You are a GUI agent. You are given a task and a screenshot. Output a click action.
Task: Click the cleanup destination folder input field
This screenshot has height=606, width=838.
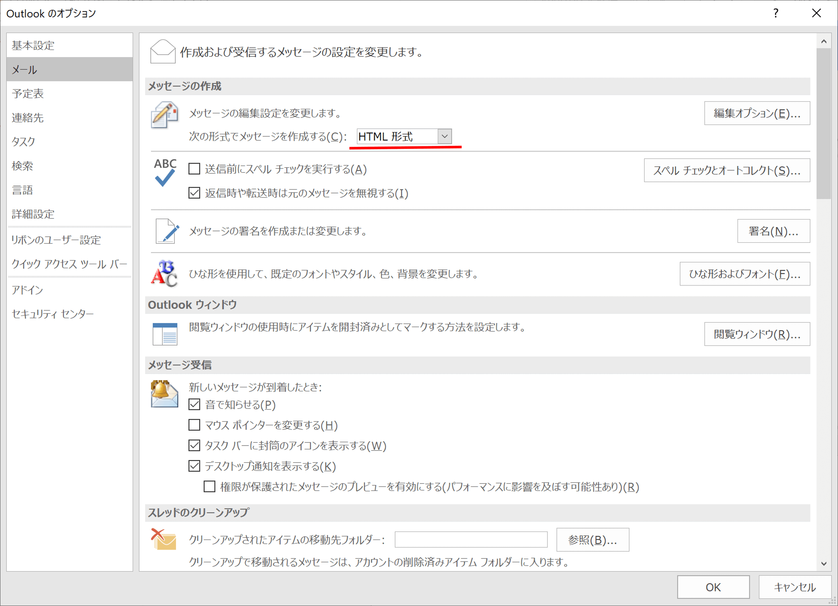471,540
